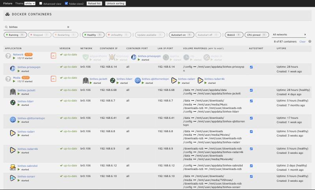Click the binhex-jackett jacket icon in its row
The width and height of the screenshot is (315, 190).
click(x=13, y=92)
